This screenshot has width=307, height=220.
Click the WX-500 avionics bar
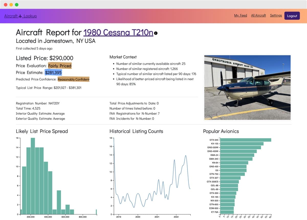click(227, 201)
